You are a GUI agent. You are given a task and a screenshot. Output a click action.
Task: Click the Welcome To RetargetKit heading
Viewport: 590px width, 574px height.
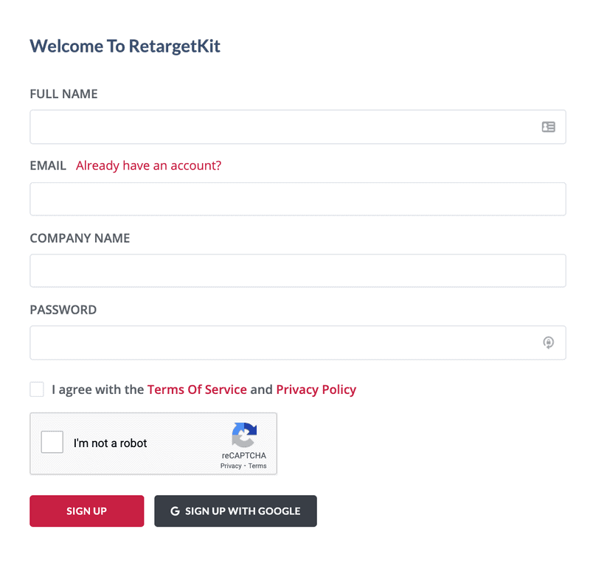point(125,46)
